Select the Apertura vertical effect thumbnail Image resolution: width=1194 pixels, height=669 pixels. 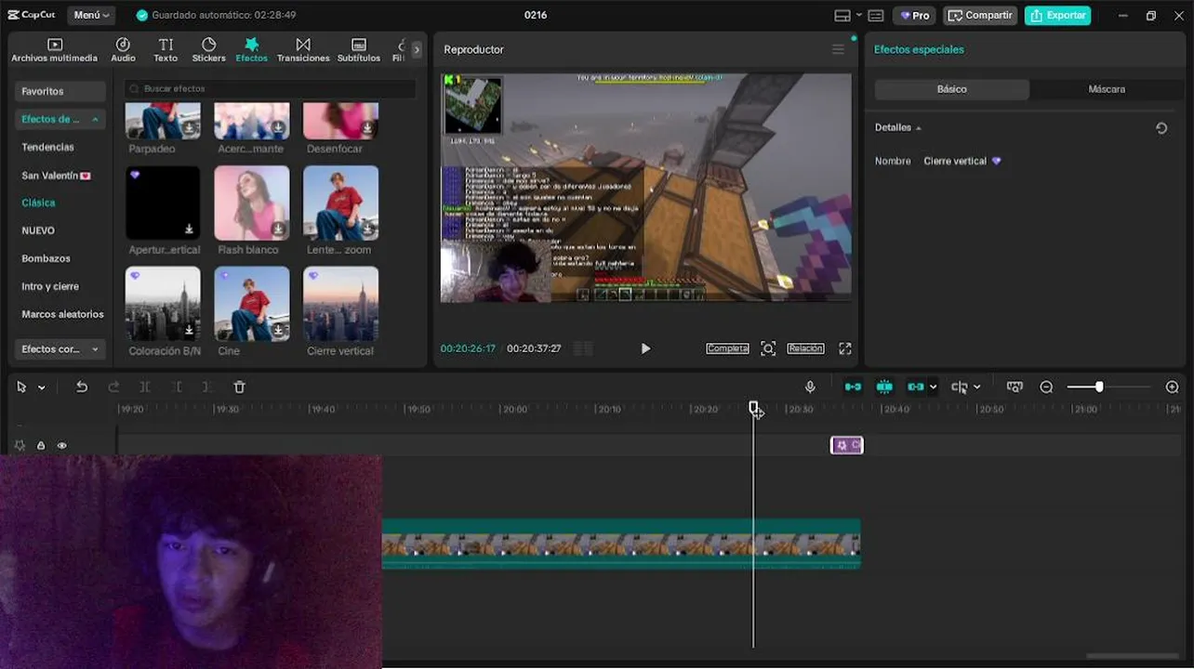point(163,203)
